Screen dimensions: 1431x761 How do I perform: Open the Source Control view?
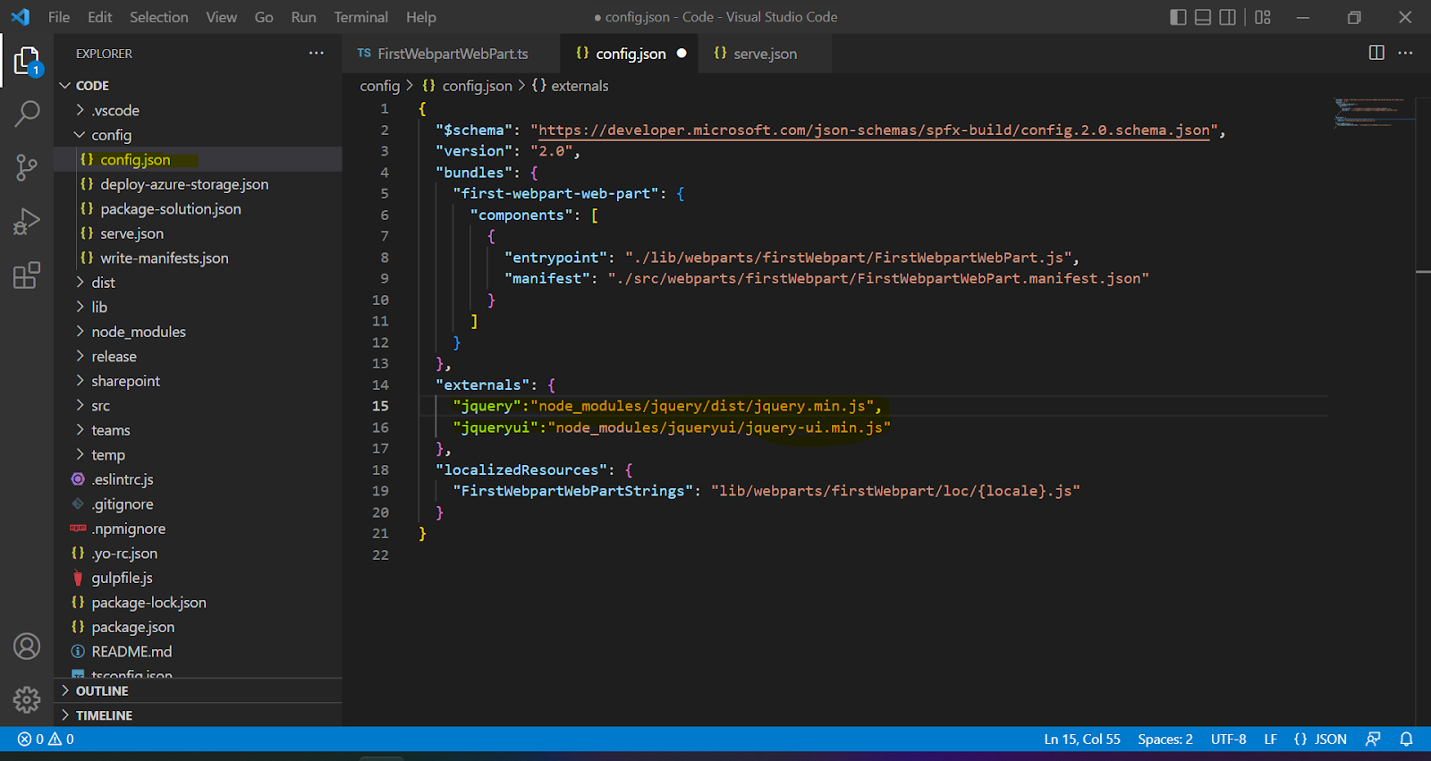(x=27, y=167)
